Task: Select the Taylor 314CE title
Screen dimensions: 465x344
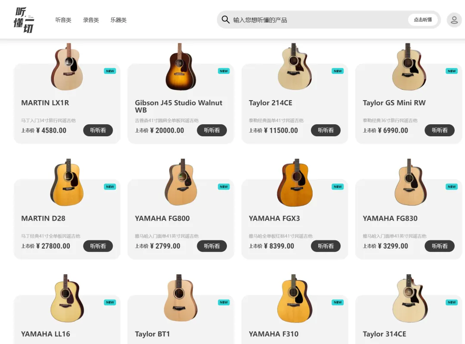Action: [x=384, y=334]
